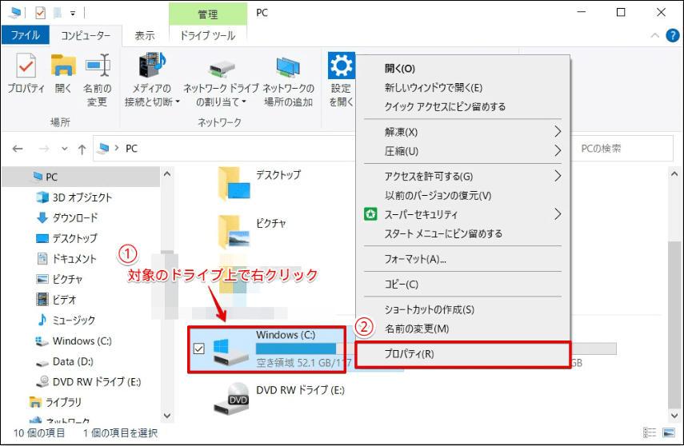
Task: Switch to the 表示 ribbon tab
Action: [145, 35]
